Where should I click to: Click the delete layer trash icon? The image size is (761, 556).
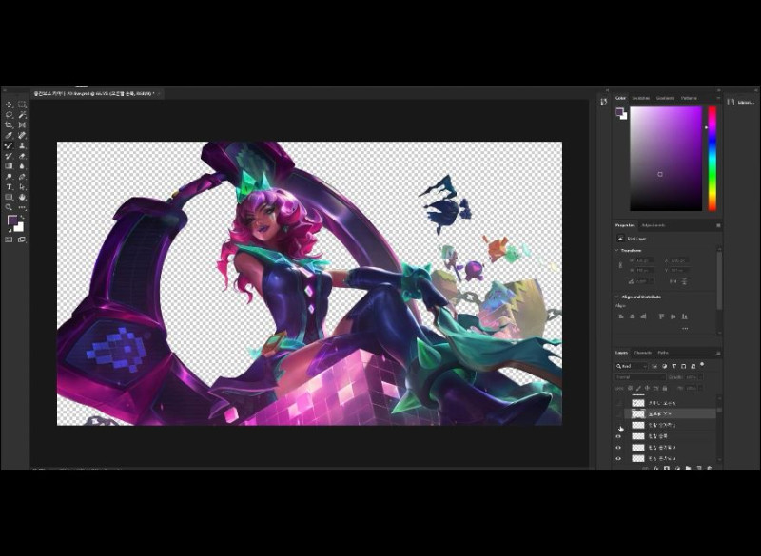(709, 468)
